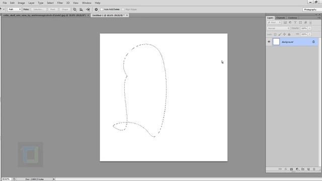Close the skull jpg document tab
The width and height of the screenshot is (322, 181).
[x=89, y=15]
